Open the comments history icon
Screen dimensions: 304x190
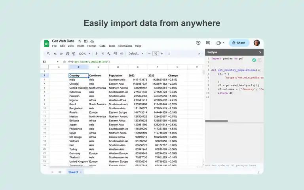click(208, 43)
